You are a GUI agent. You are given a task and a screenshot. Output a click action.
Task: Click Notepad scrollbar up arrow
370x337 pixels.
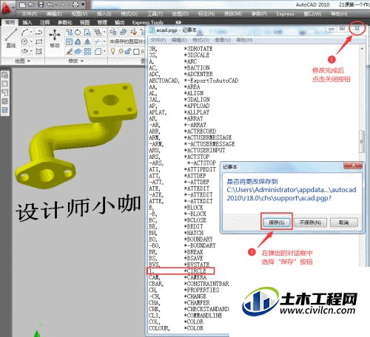click(362, 48)
